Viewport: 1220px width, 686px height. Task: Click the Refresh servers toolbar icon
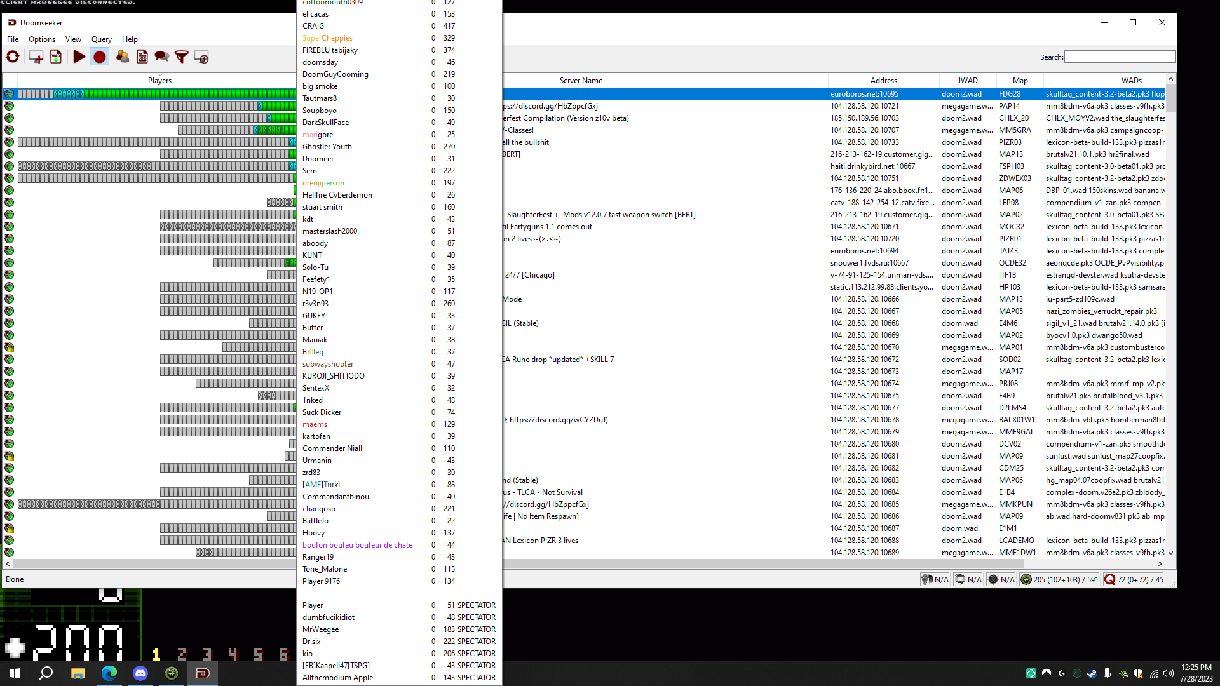[x=13, y=57]
